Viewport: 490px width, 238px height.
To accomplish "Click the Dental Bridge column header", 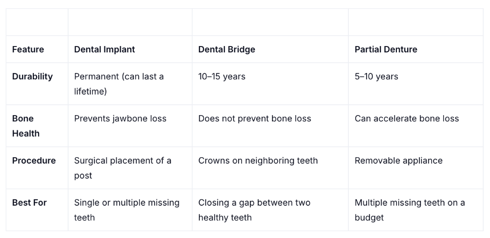I will click(x=226, y=49).
